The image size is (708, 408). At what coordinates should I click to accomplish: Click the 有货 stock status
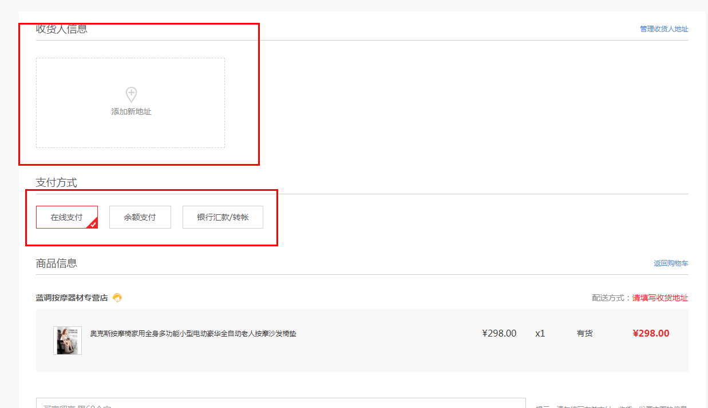click(x=584, y=333)
